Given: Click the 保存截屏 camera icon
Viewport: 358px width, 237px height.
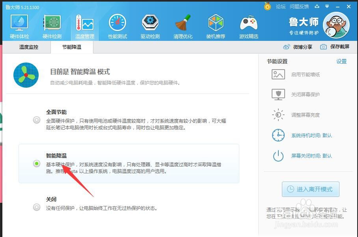Looking at the screenshot, I should (323, 47).
